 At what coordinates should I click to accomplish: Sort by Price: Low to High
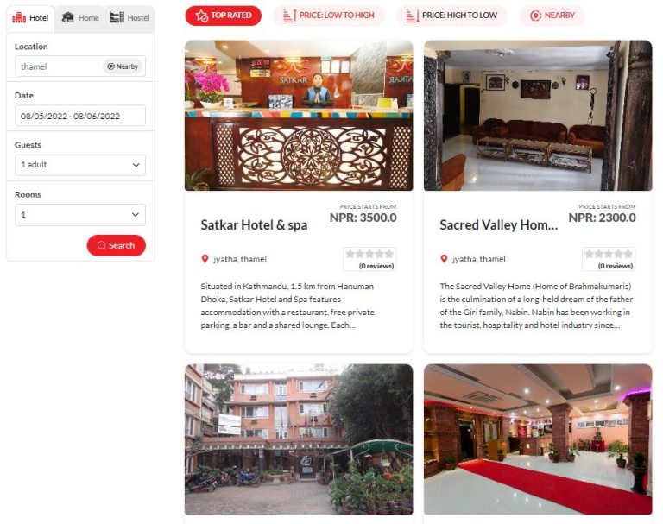click(329, 16)
